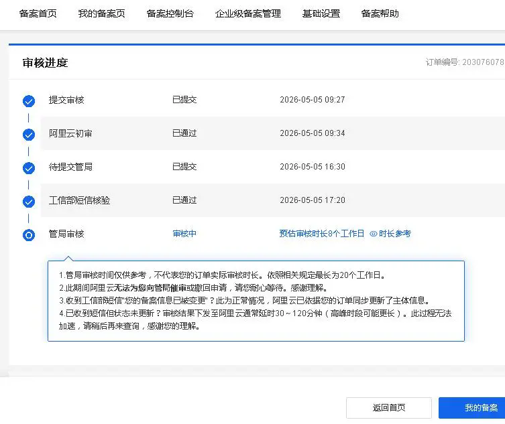Click the 订单编号 order number text

pyautogui.click(x=465, y=62)
